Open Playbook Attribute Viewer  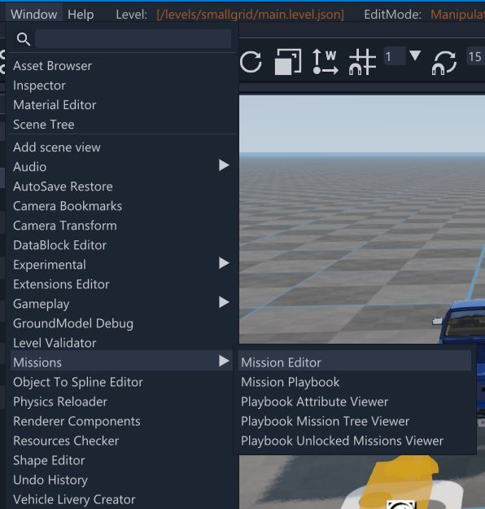355,401
